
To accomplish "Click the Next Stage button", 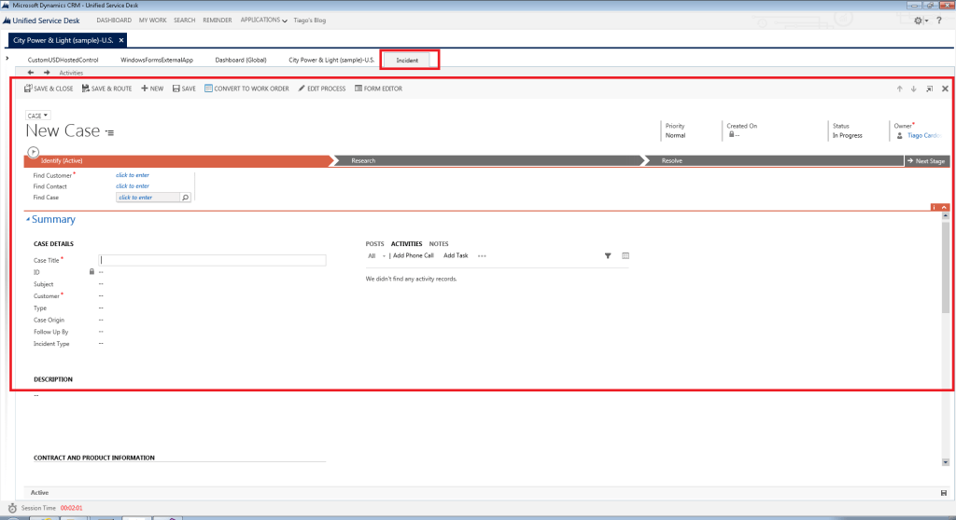I will (x=926, y=161).
